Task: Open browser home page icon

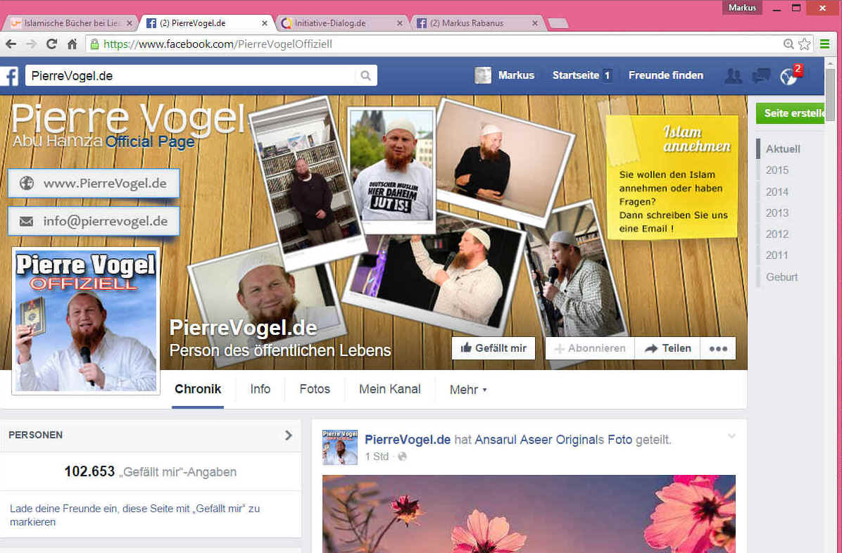Action: 72,44
